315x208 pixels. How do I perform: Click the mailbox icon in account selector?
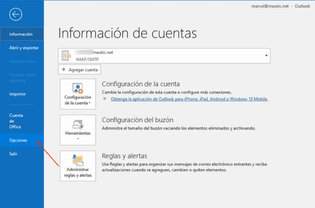pyautogui.click(x=67, y=56)
